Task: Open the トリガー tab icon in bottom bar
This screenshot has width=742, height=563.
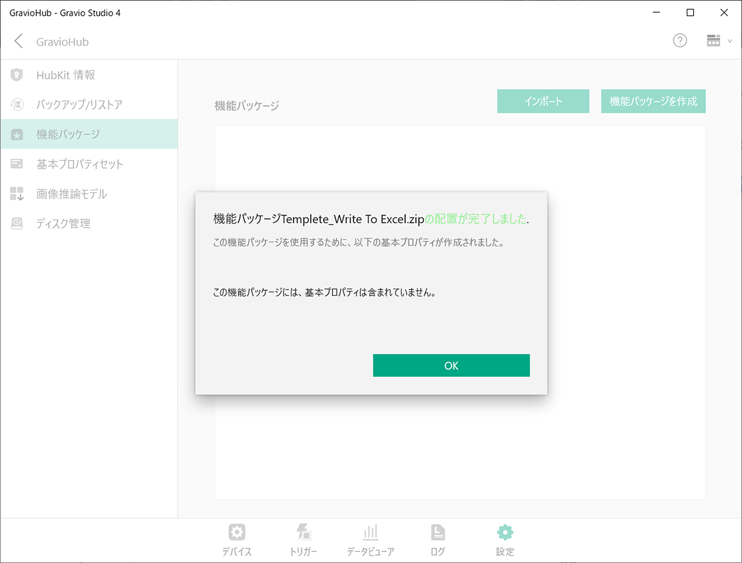Action: pyautogui.click(x=303, y=532)
